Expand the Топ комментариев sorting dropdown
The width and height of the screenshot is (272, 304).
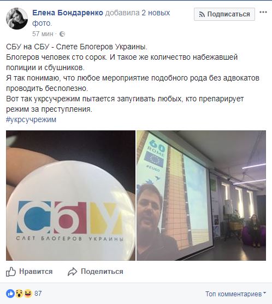click(x=235, y=294)
